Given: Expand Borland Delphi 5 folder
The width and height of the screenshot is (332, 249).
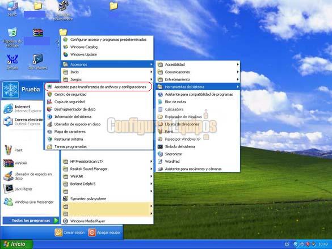Looking at the screenshot, I should tap(107, 184).
